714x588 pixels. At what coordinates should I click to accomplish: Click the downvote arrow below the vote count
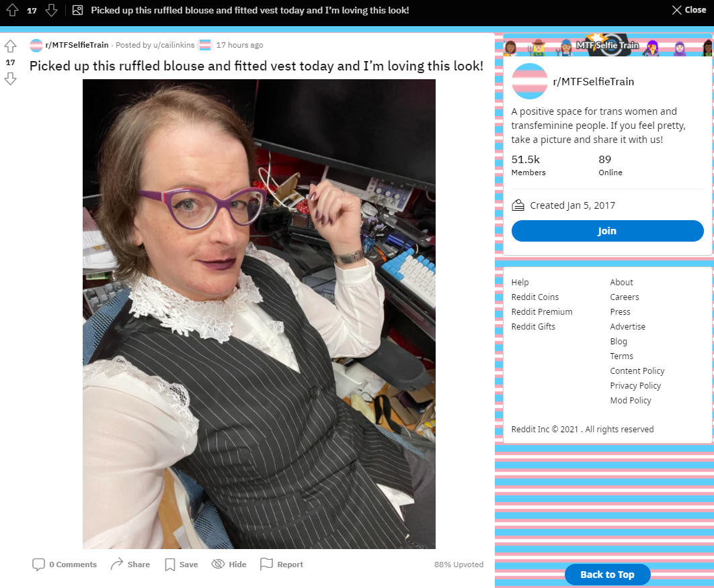pyautogui.click(x=11, y=79)
